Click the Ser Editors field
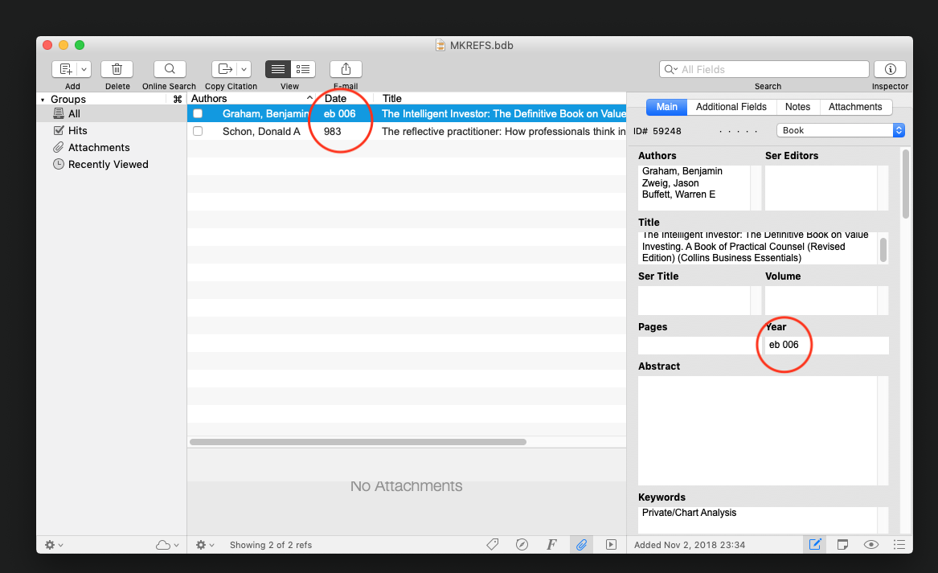The height and width of the screenshot is (573, 938). click(821, 188)
